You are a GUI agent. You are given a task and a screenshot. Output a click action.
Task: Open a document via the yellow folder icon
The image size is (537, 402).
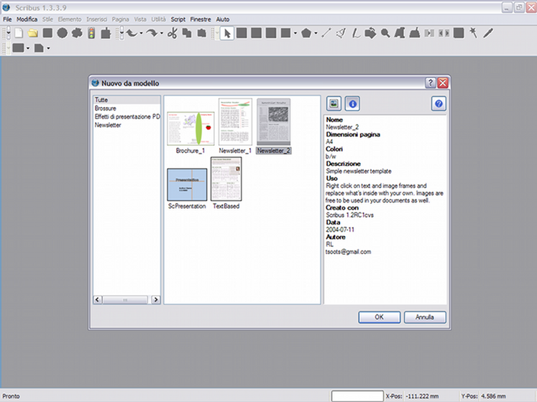coord(33,33)
